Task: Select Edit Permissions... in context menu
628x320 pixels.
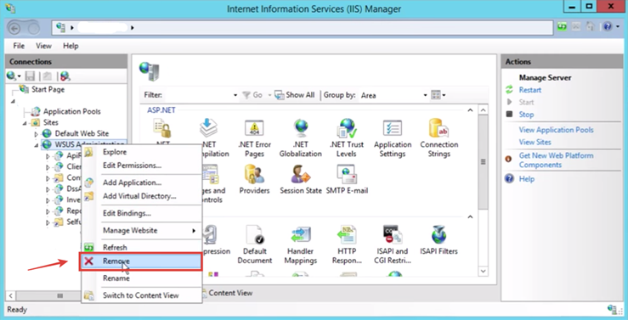Action: pos(142,166)
